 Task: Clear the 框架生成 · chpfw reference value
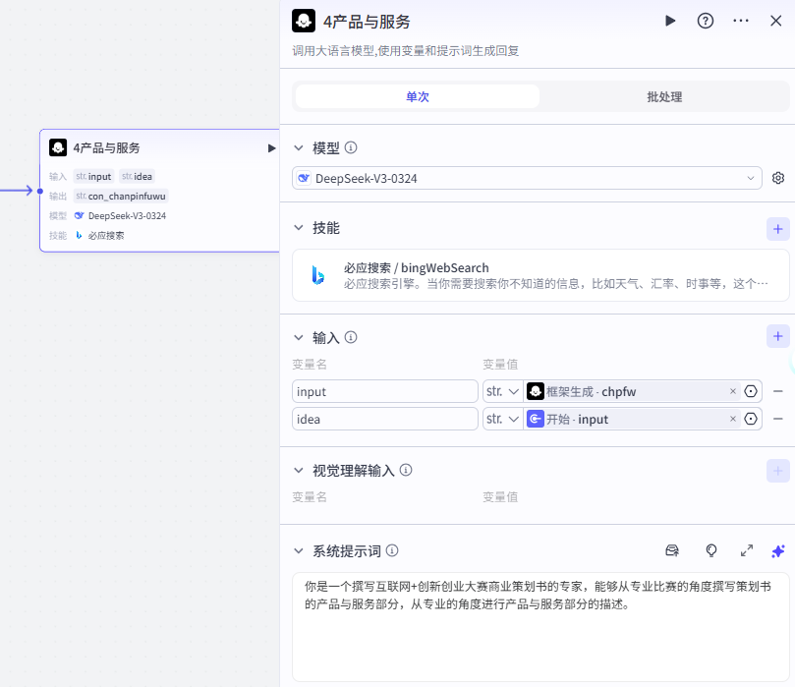pyautogui.click(x=733, y=391)
